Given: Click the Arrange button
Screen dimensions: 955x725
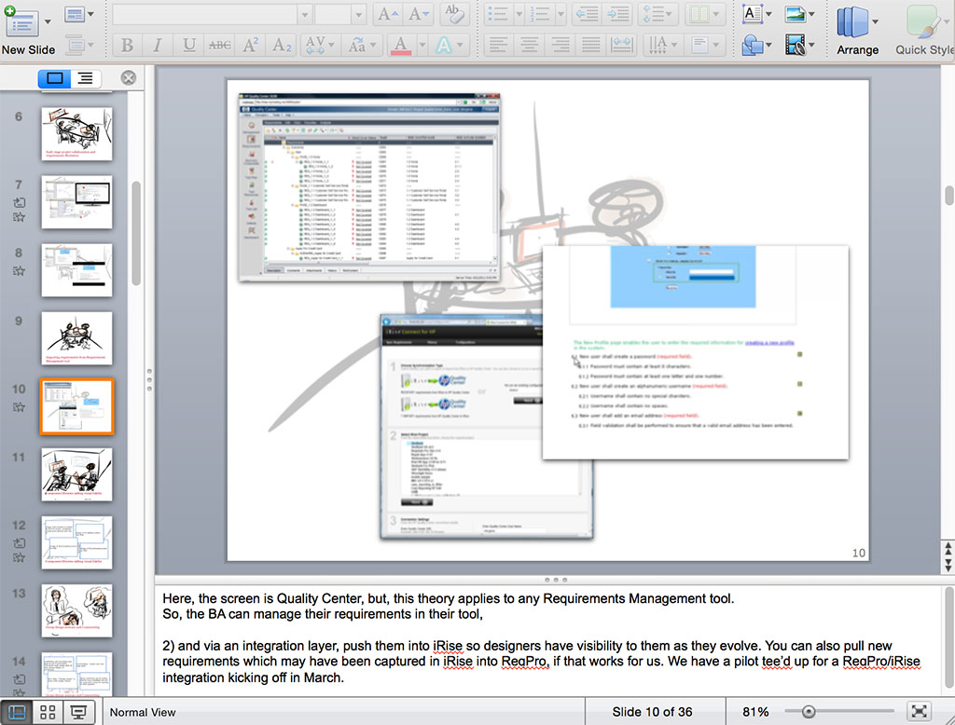Looking at the screenshot, I should [x=858, y=31].
